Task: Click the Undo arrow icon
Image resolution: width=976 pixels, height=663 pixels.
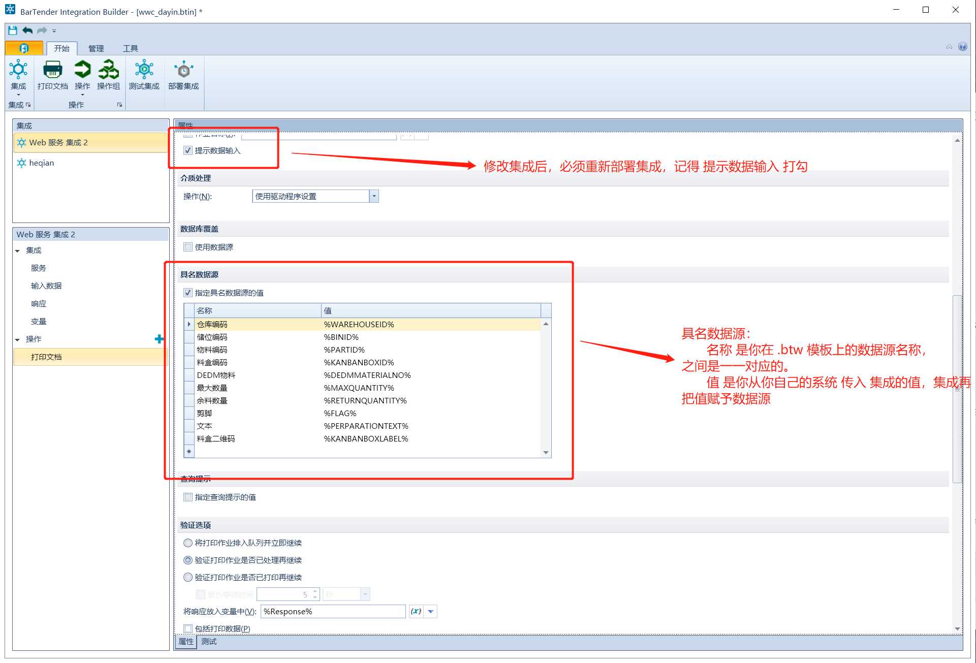Action: coord(27,30)
